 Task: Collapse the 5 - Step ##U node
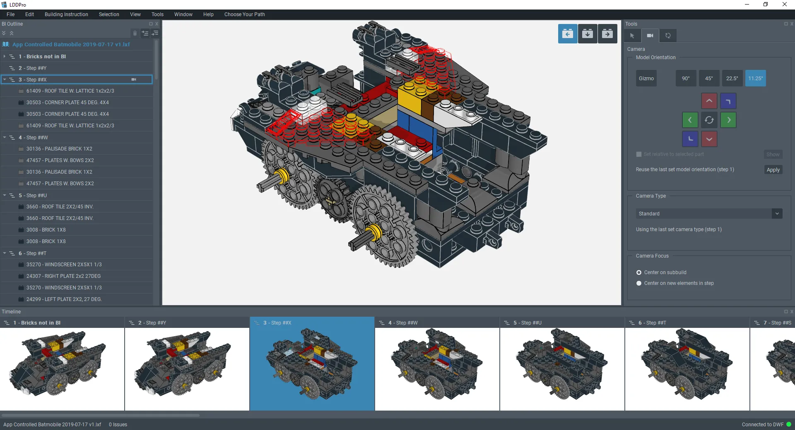[5, 195]
